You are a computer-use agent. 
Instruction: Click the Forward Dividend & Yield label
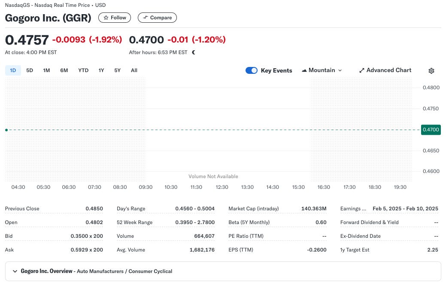[369, 222]
